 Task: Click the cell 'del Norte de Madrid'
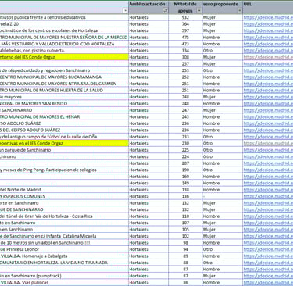(64, 190)
